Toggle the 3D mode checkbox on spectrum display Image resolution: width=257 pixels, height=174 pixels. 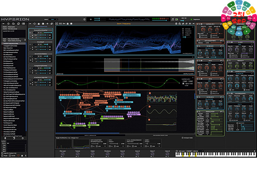point(183,29)
